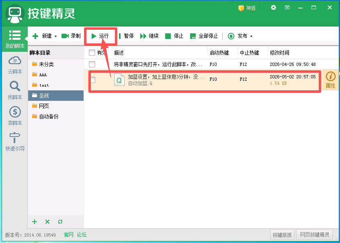Image resolution: width=340 pixels, height=243 pixels.
Task: Select the 网页 folder
Action: point(56,106)
